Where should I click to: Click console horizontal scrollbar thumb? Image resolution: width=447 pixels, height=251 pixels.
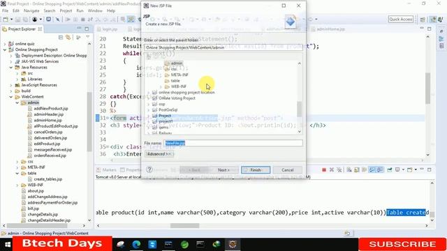tap(184, 226)
